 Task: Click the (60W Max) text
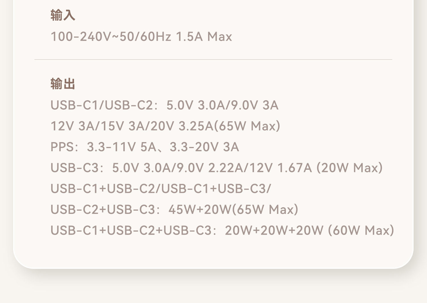coord(361,230)
